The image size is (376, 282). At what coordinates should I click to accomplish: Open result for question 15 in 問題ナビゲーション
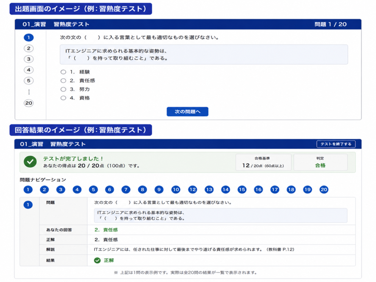[x=242, y=190]
